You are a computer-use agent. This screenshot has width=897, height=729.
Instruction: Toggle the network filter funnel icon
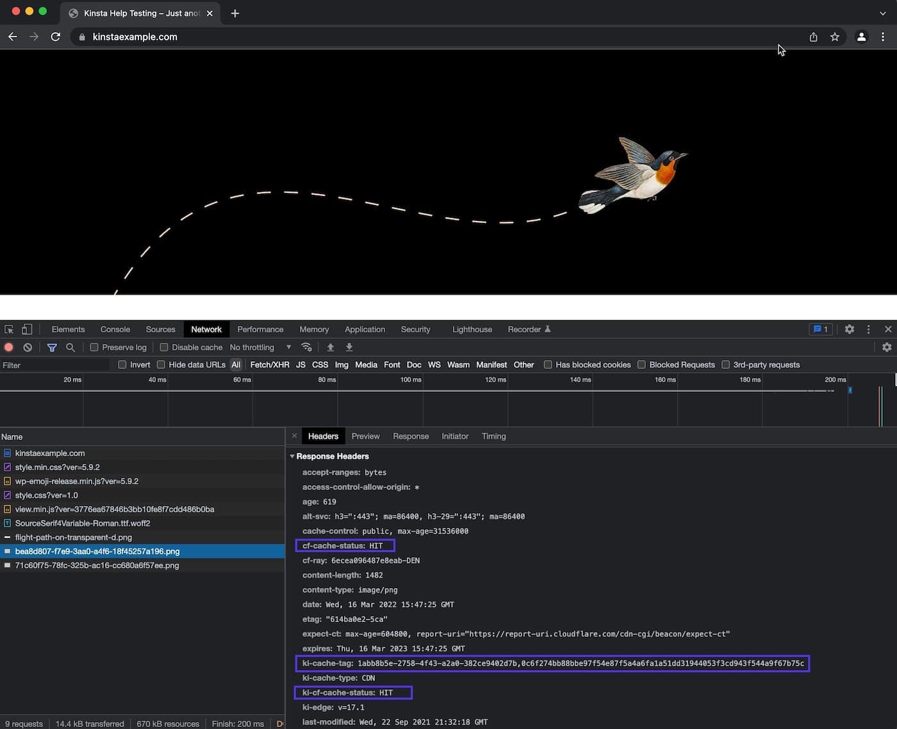[52, 347]
